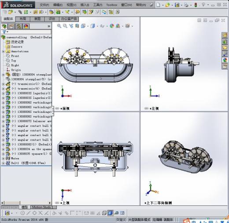Image resolution: width=229 pixels, height=223 pixels.
Task: Open the Toolbox menu
Action: pos(112,5)
